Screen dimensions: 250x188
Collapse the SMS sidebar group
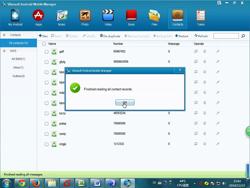click(4, 51)
